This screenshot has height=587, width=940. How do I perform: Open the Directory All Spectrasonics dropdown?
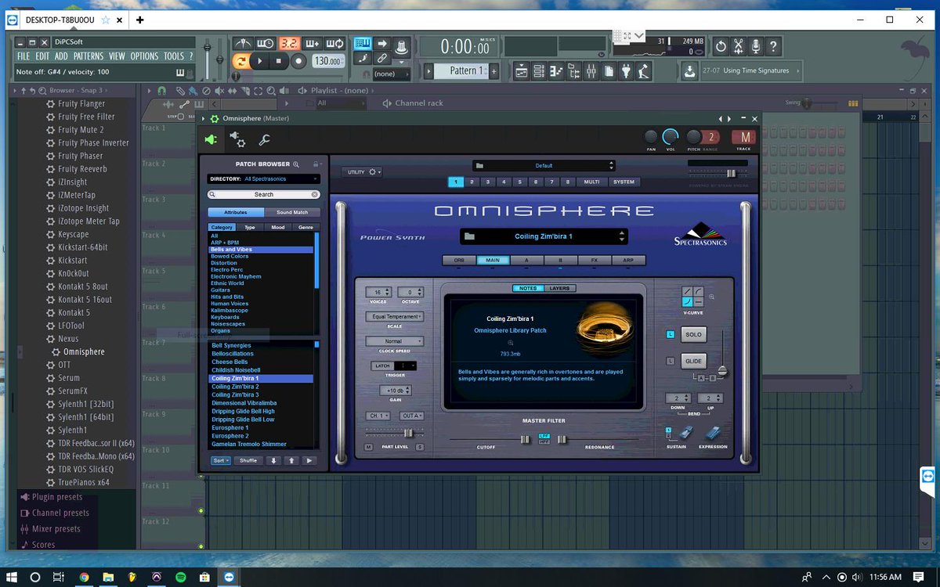264,179
